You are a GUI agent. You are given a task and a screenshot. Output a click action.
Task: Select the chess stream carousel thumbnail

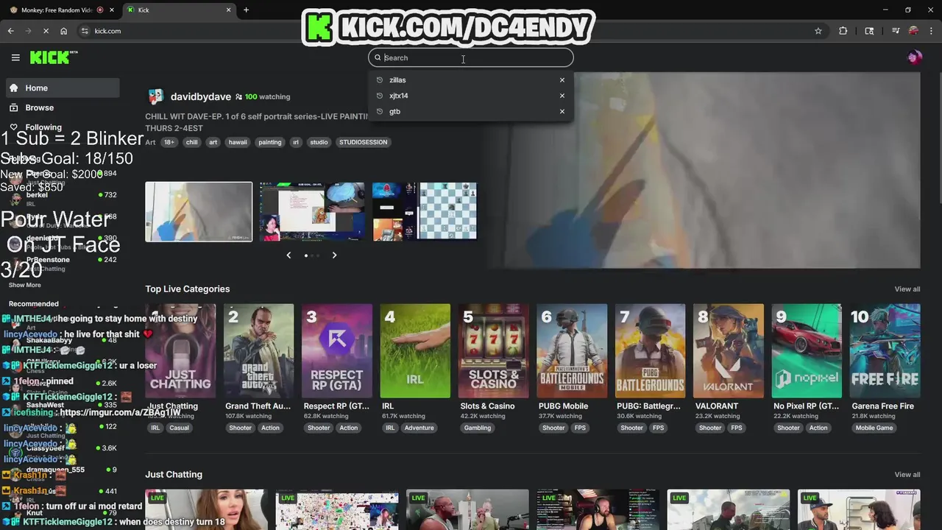(425, 212)
